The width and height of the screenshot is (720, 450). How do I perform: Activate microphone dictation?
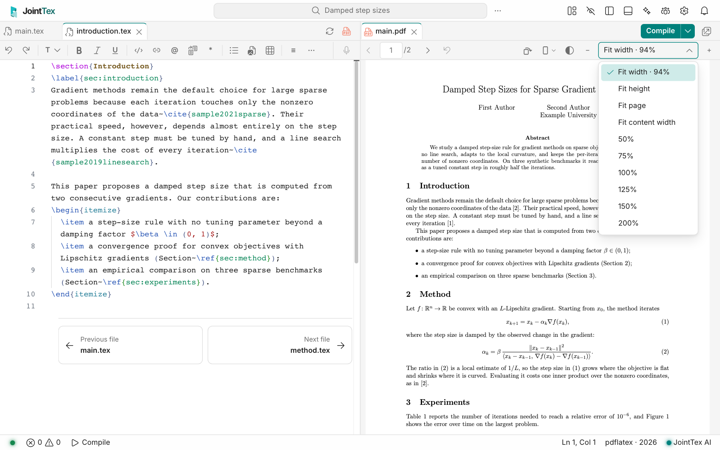(x=346, y=50)
